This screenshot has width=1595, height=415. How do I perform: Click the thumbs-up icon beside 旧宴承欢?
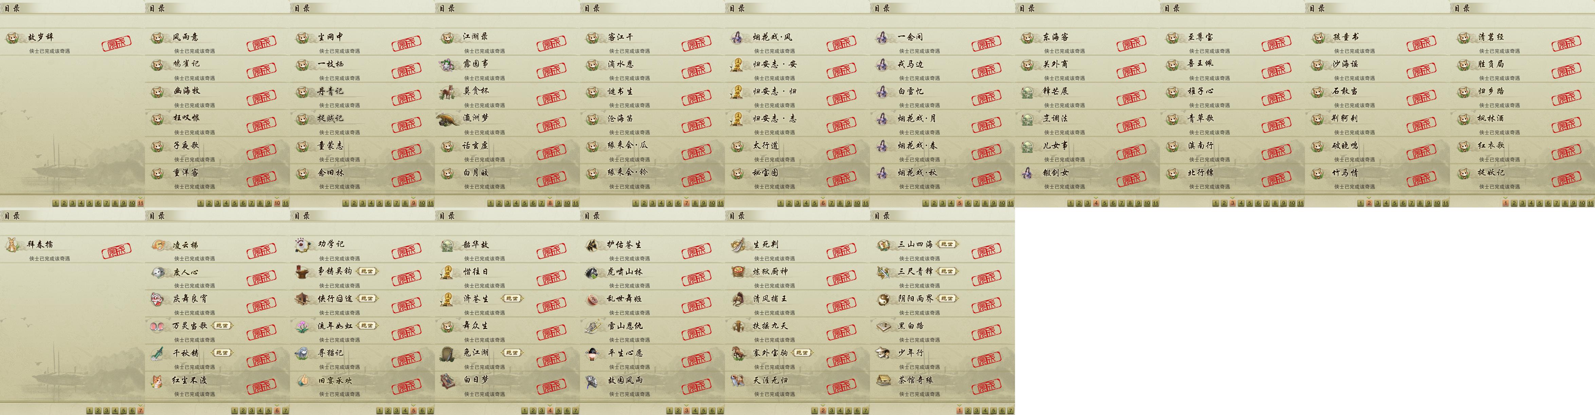point(303,380)
